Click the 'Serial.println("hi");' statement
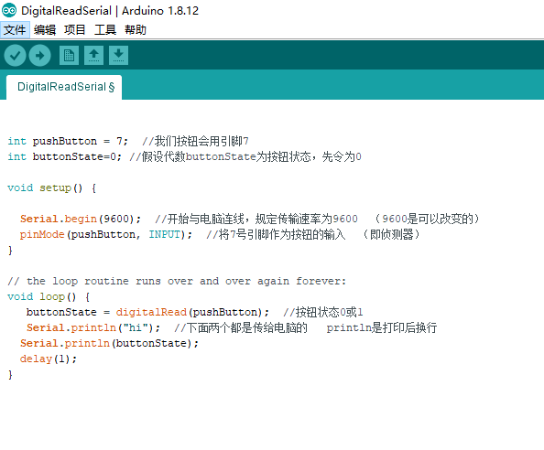 tap(93, 327)
